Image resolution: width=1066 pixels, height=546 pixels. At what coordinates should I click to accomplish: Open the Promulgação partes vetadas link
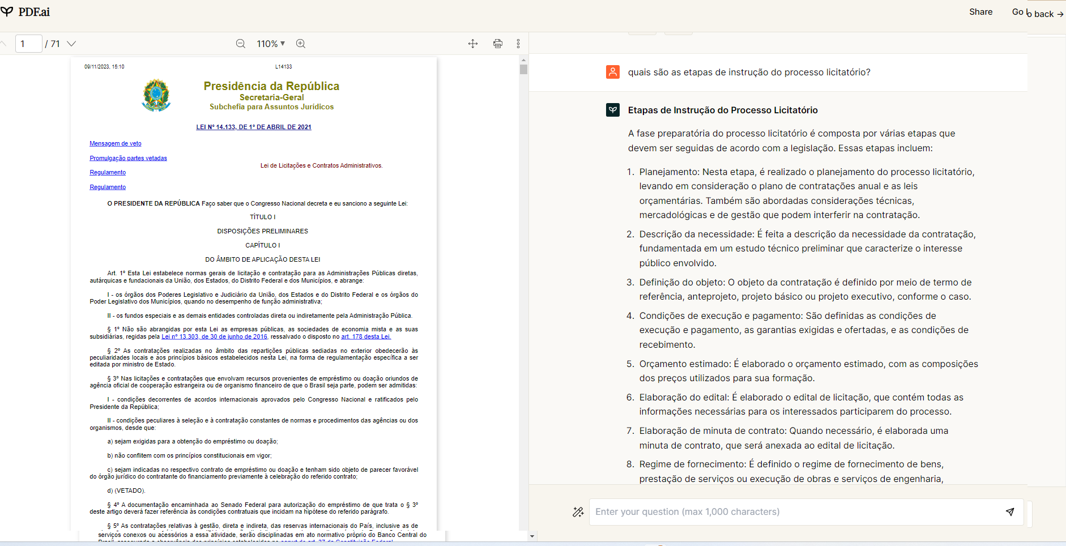point(128,157)
